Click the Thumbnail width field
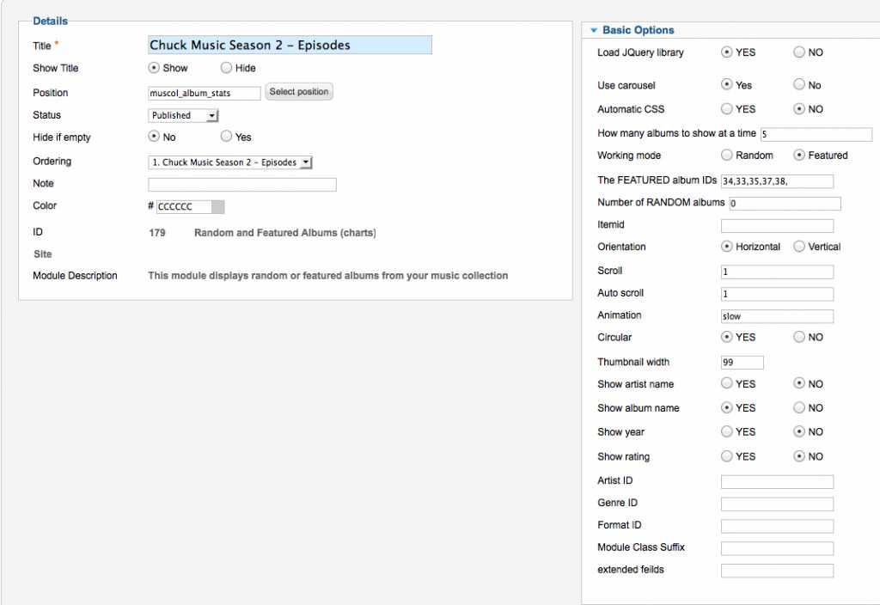880x605 pixels. [x=742, y=363]
